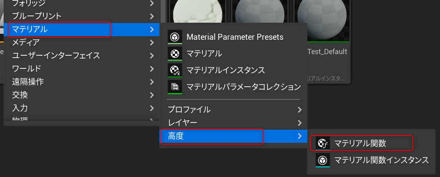Open the メディア submenu
The height and width of the screenshot is (177, 440).
pos(82,43)
